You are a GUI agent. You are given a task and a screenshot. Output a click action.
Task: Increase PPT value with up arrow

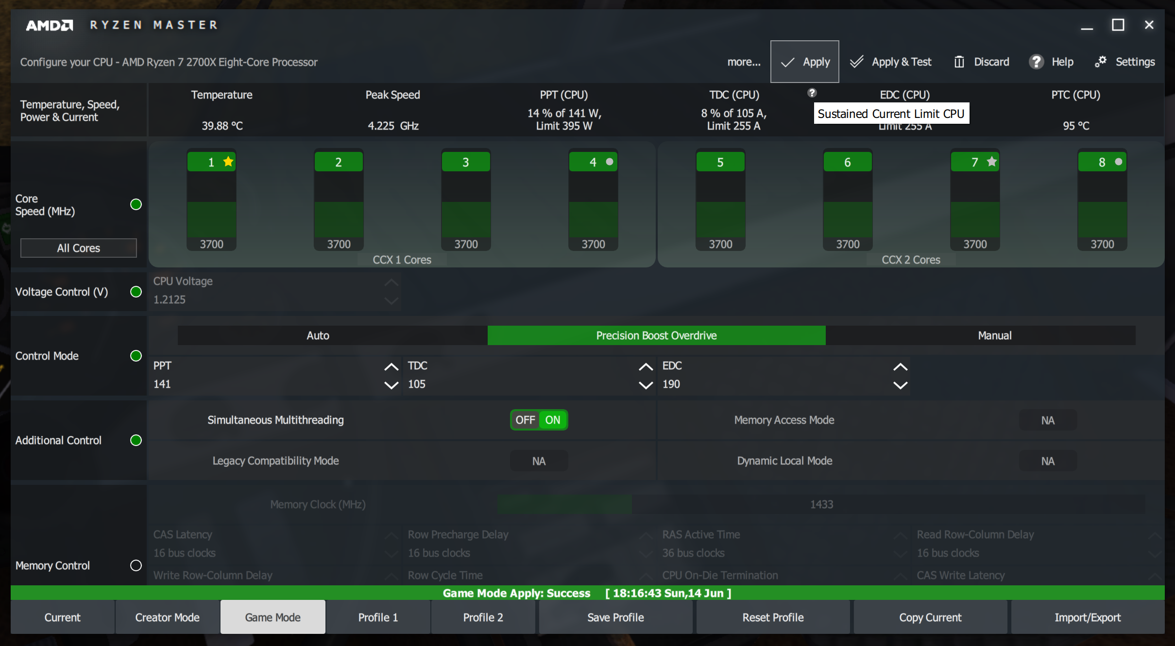pyautogui.click(x=392, y=366)
